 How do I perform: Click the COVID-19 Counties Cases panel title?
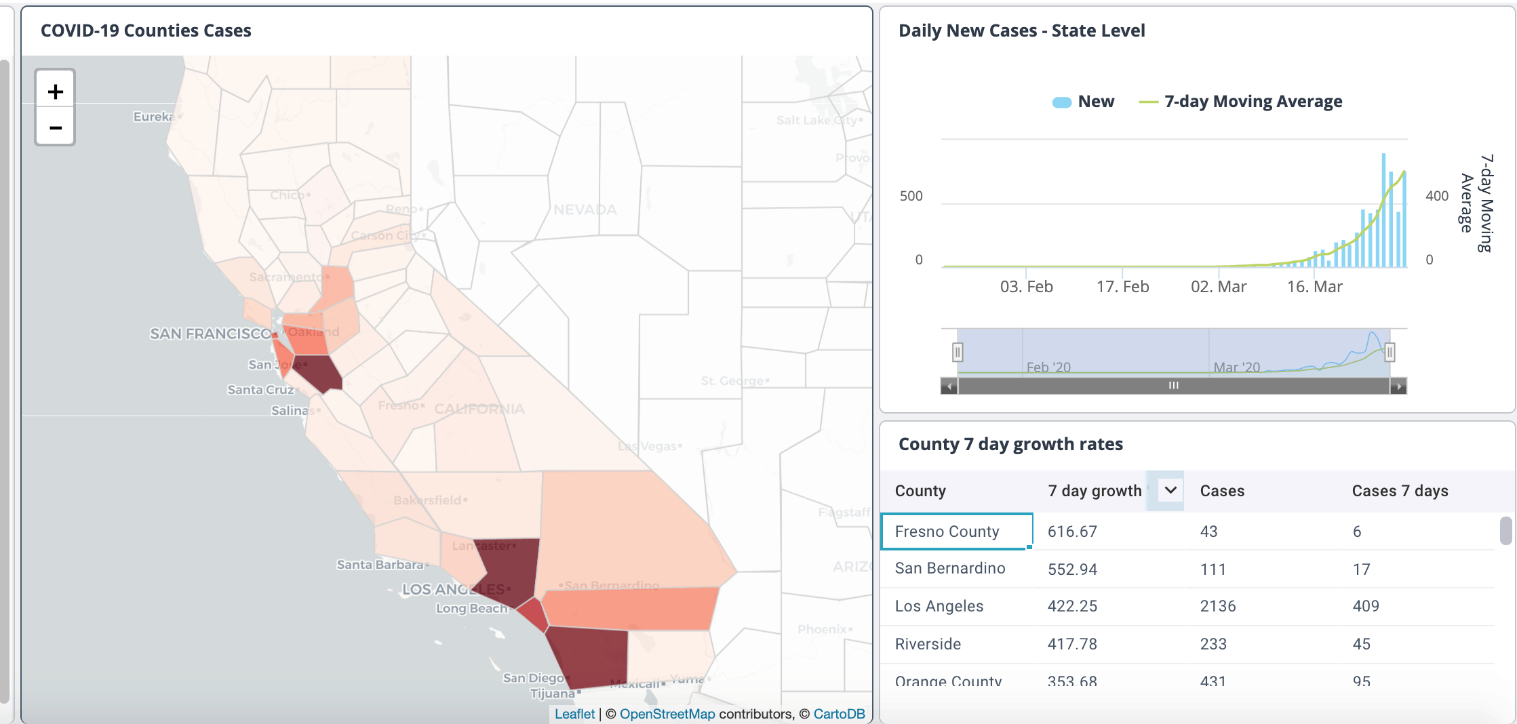click(146, 31)
